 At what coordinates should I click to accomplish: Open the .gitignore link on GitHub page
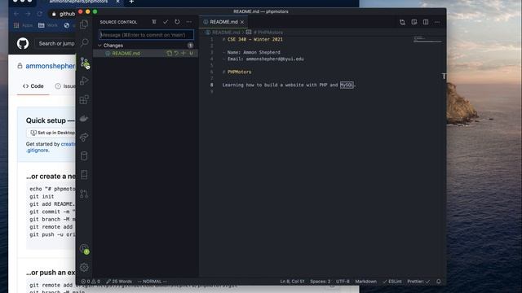pos(38,150)
